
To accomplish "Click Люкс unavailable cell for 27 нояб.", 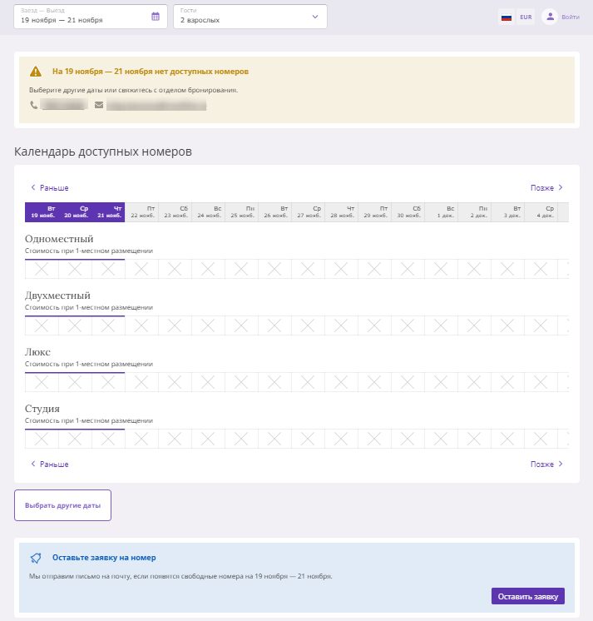I will (x=308, y=382).
